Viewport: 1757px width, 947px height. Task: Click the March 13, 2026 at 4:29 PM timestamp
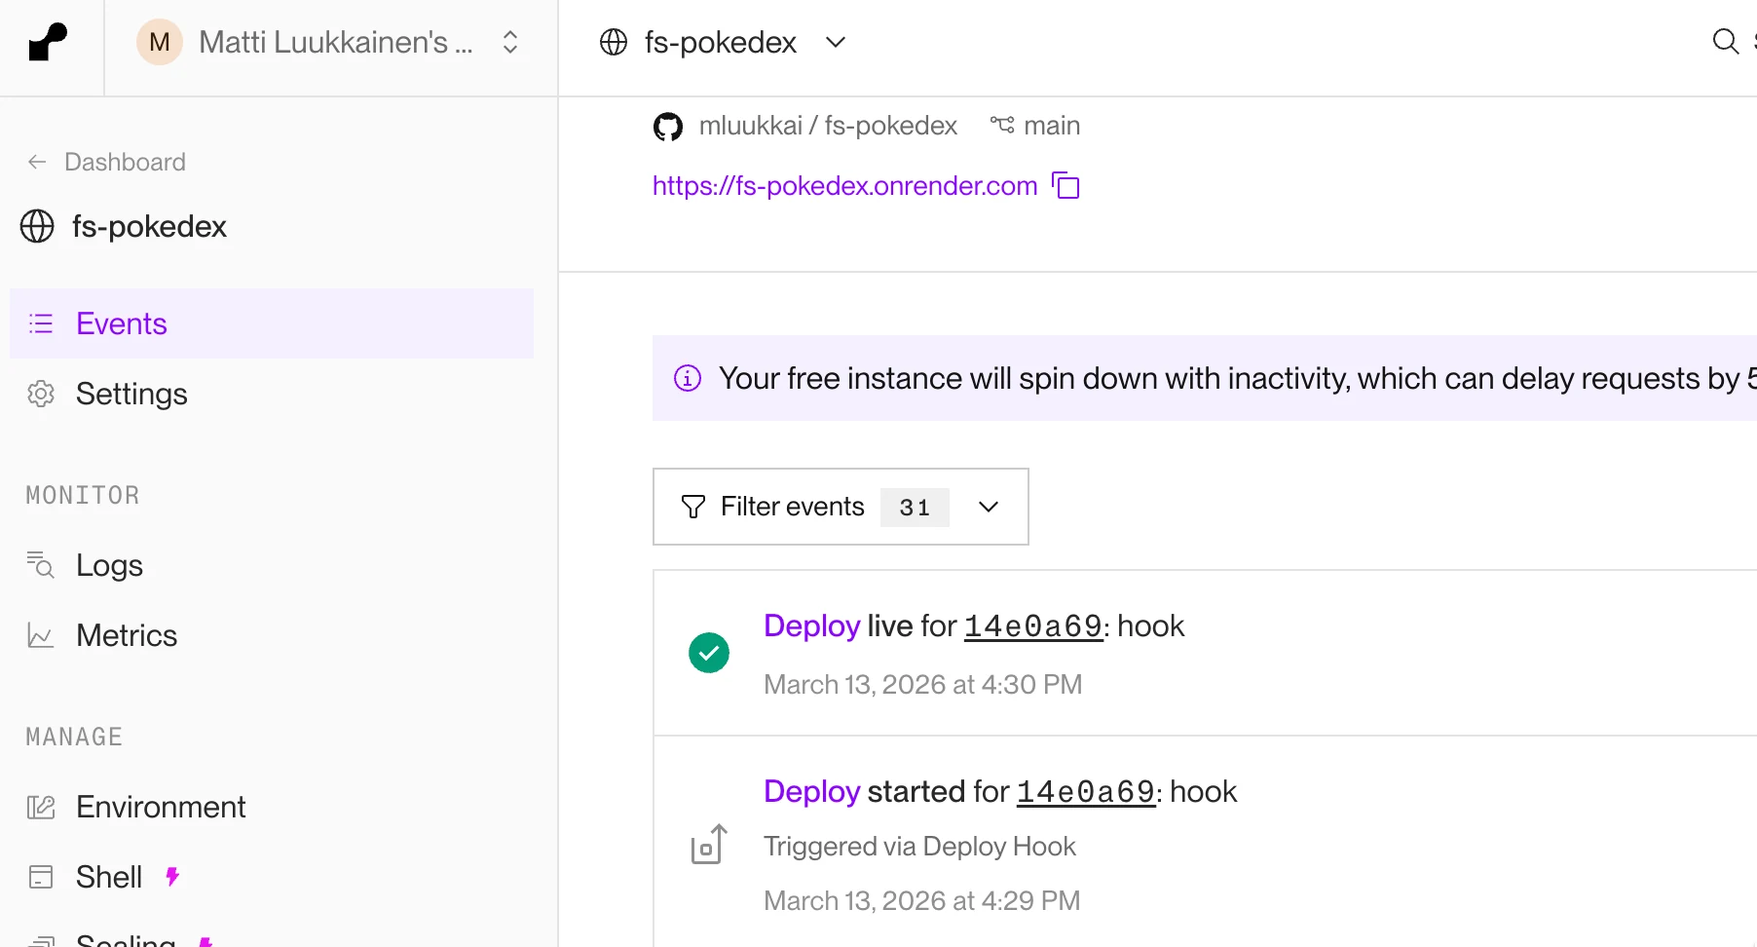coord(921,900)
